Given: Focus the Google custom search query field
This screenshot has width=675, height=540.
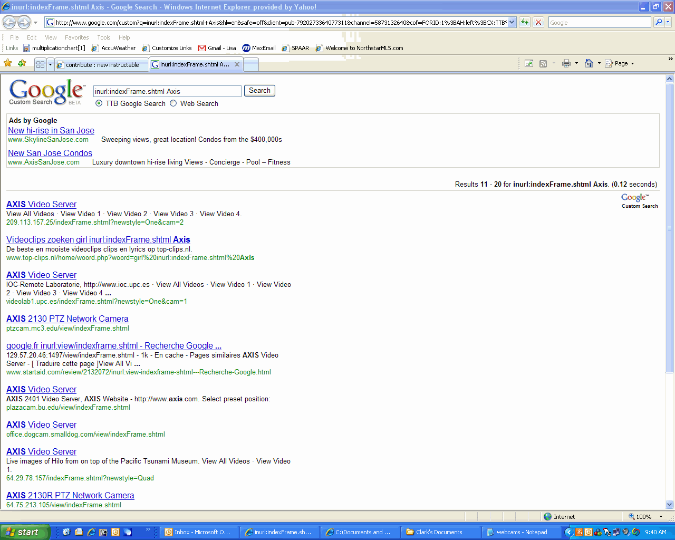Looking at the screenshot, I should point(167,91).
